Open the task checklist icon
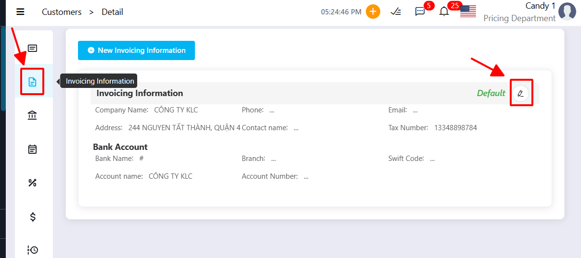This screenshot has width=581, height=258. 396,12
